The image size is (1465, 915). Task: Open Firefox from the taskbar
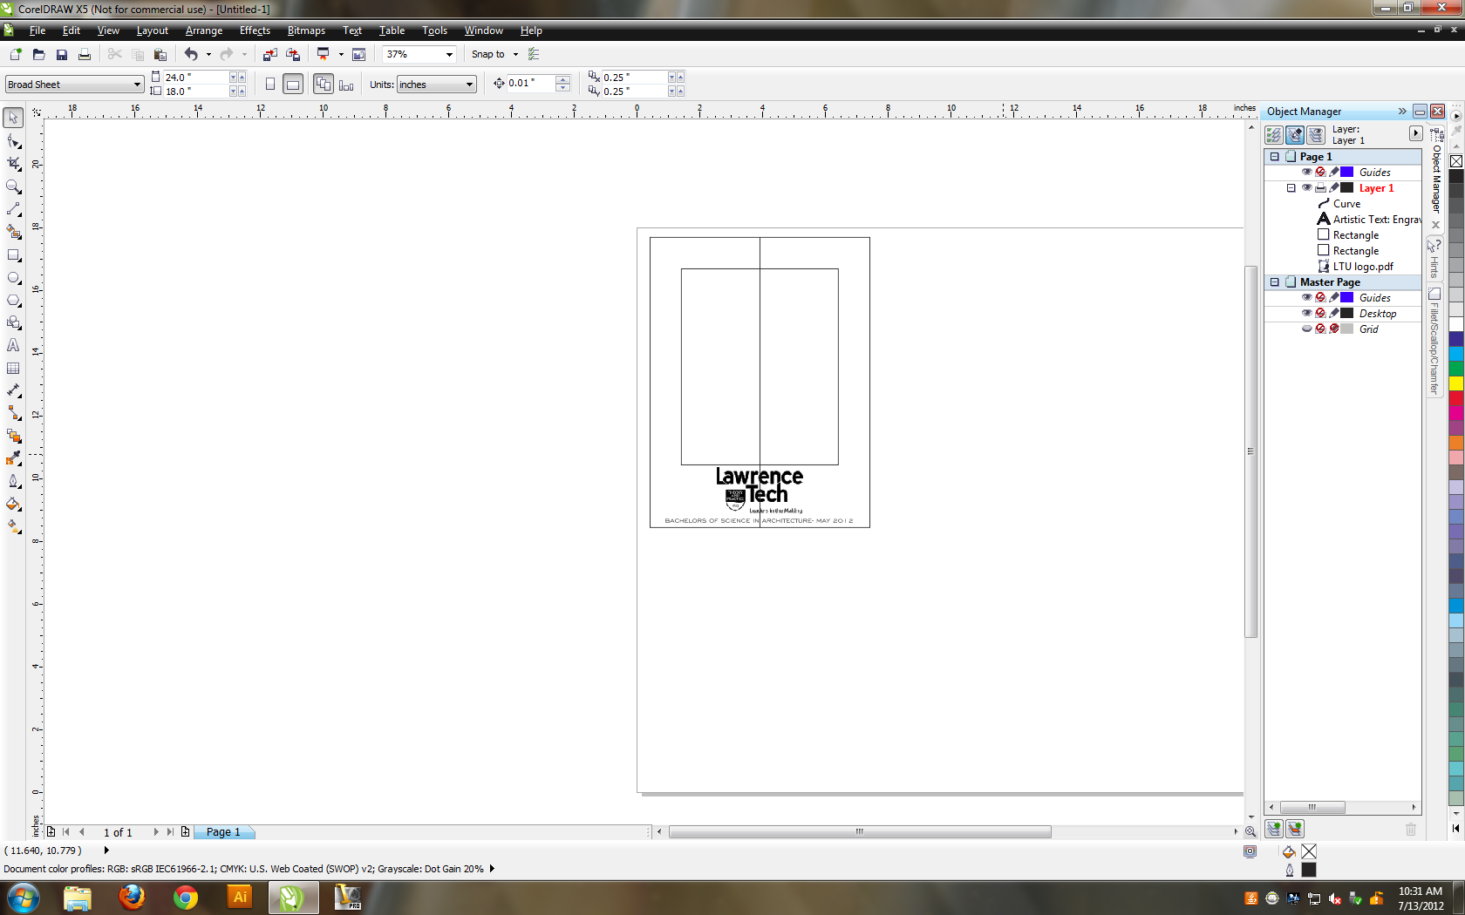coord(132,897)
